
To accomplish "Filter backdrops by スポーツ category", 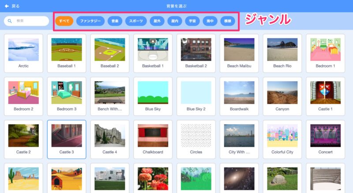I will pos(136,21).
